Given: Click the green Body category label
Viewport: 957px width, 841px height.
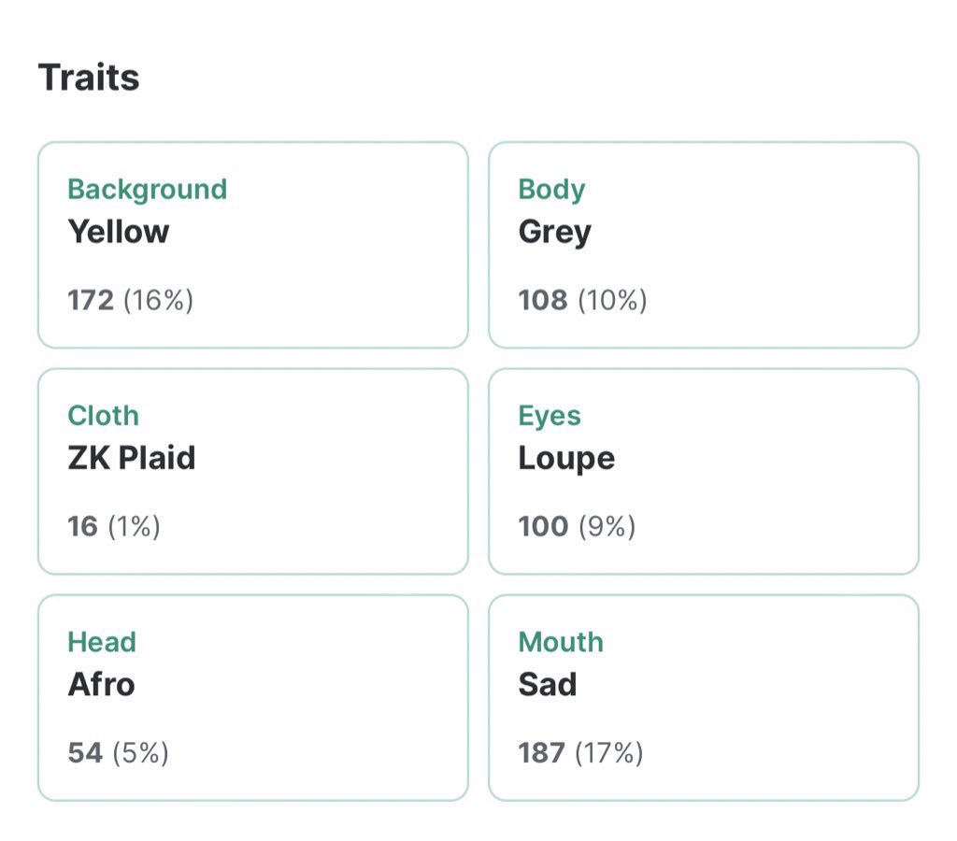Looking at the screenshot, I should coord(551,190).
